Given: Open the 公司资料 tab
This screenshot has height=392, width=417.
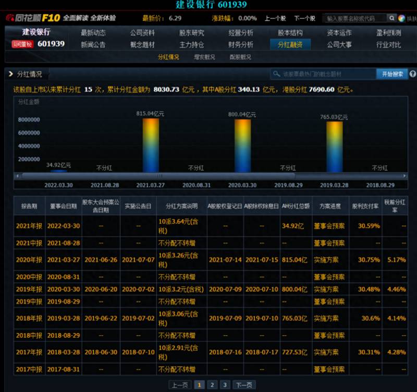Looking at the screenshot, I should point(142,33).
